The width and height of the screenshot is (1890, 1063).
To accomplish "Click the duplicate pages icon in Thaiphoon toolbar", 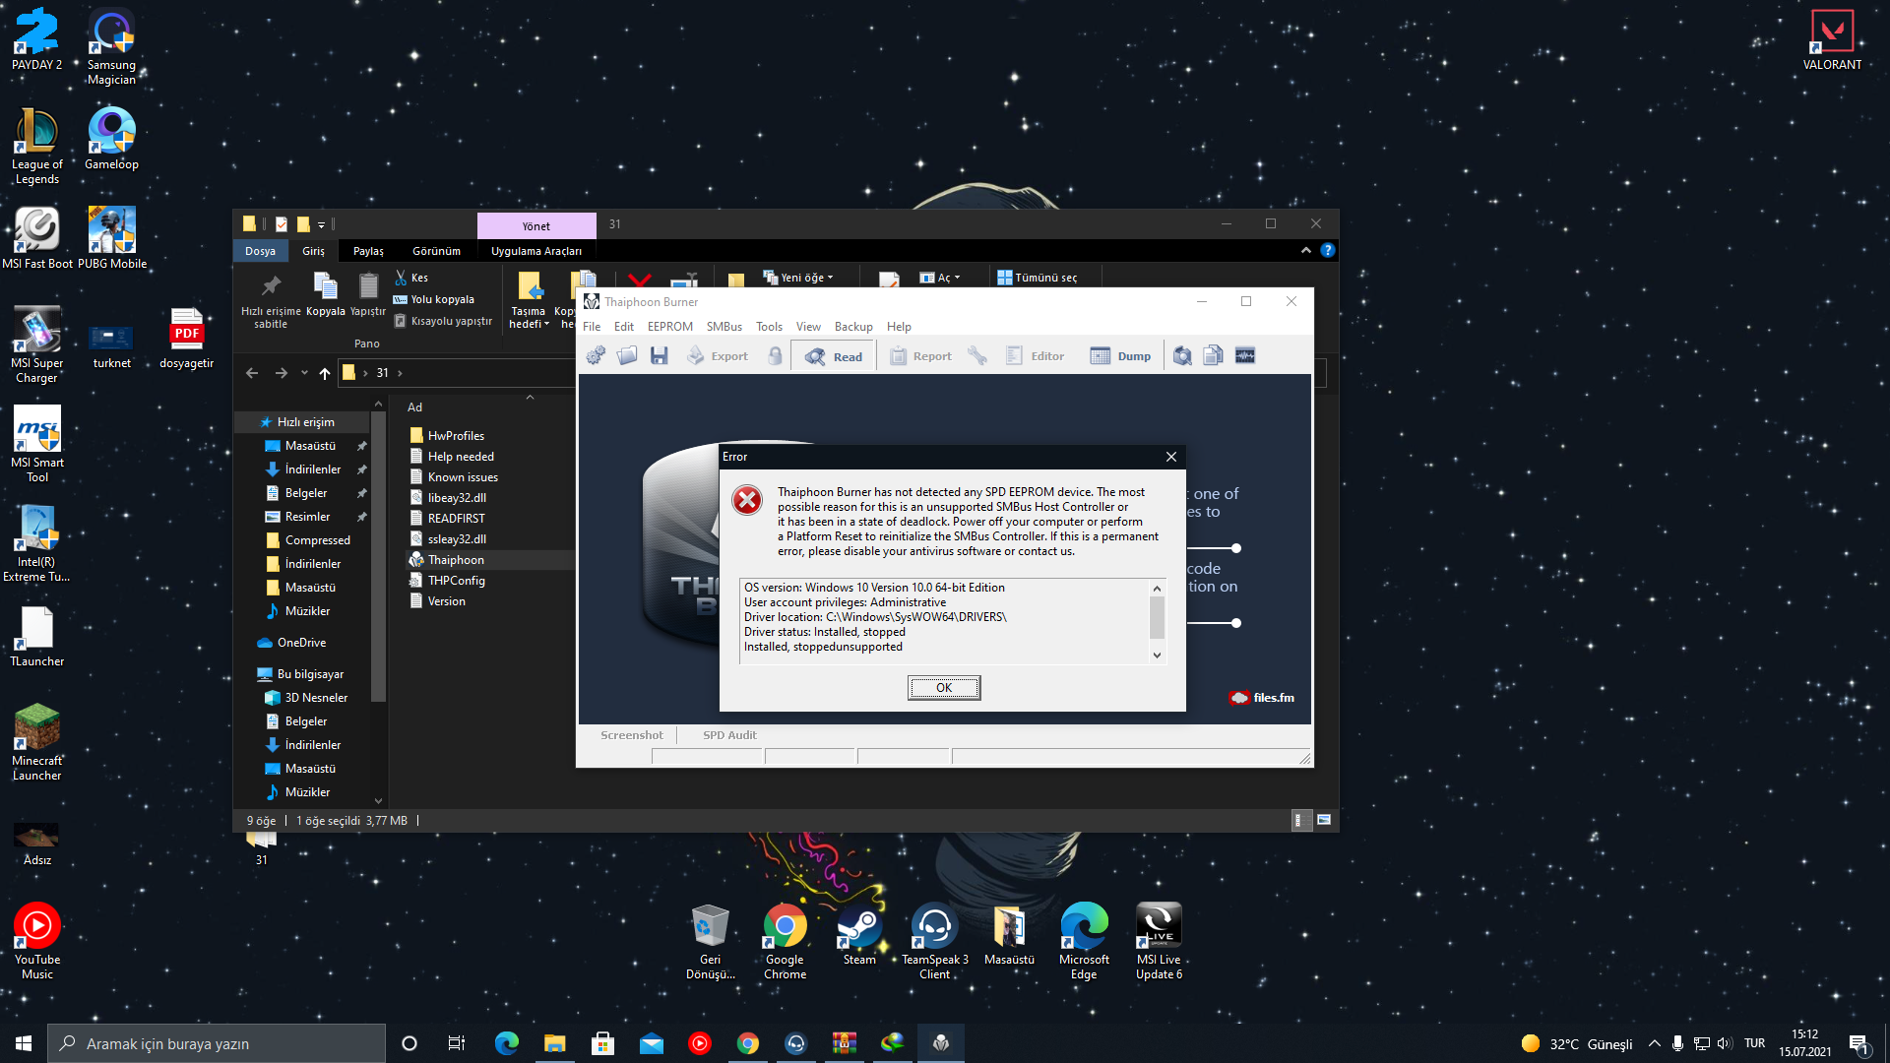I will click(1214, 356).
